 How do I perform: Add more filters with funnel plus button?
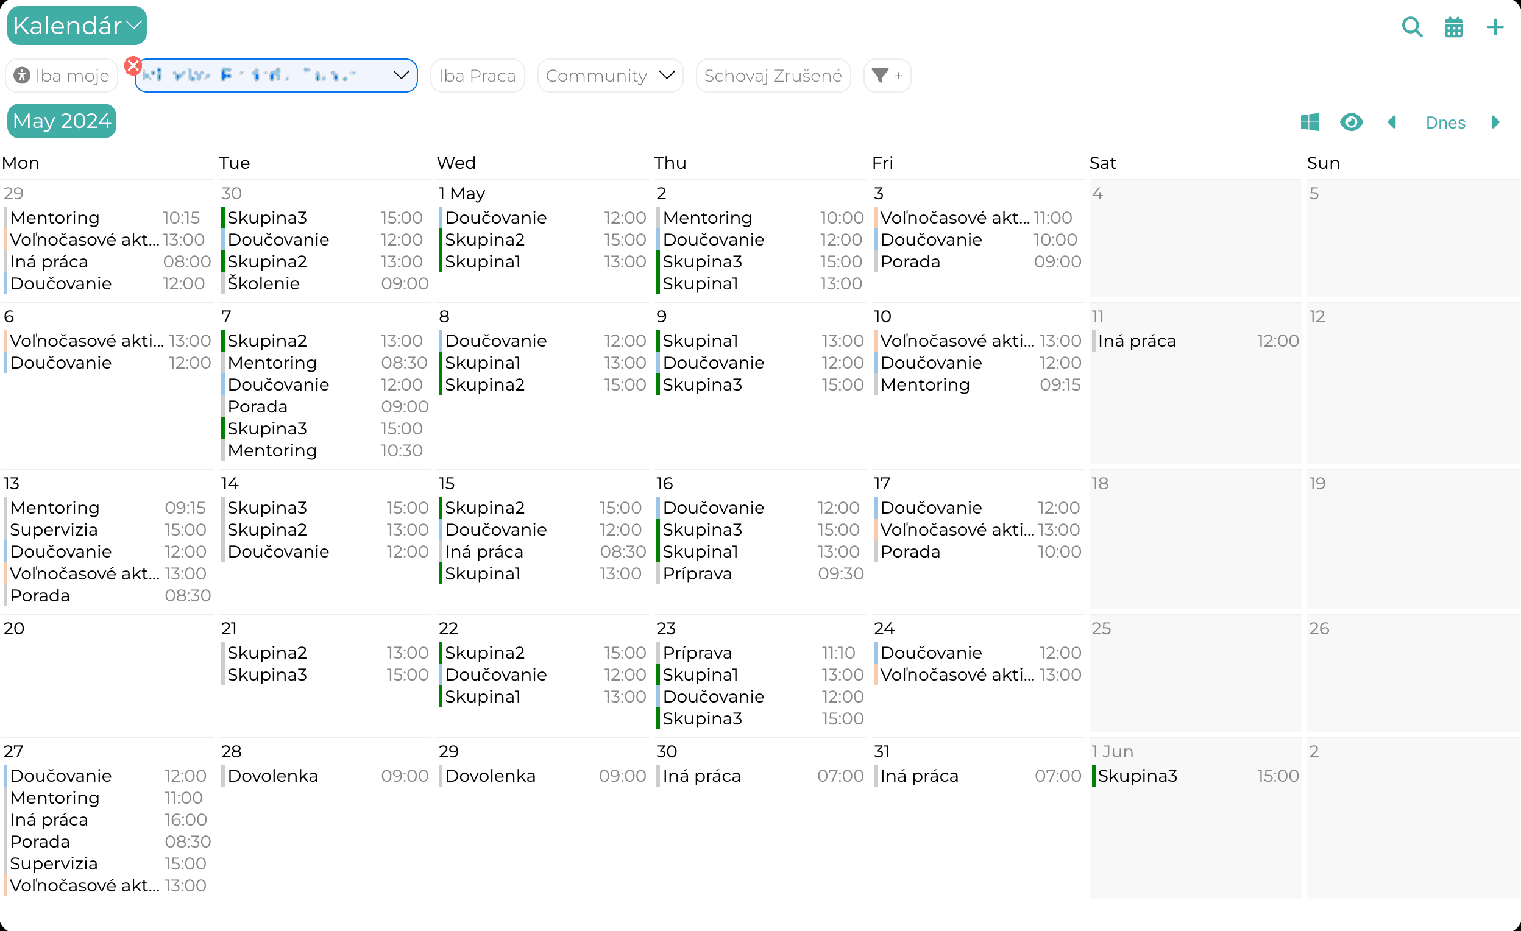click(x=887, y=76)
